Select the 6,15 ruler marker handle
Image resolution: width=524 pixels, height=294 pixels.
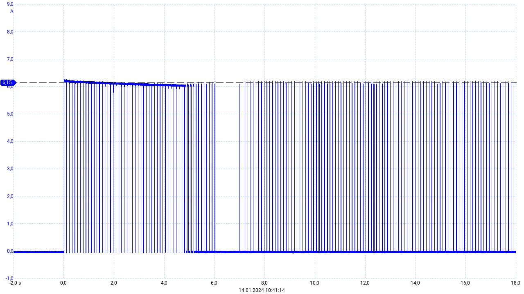pos(8,82)
